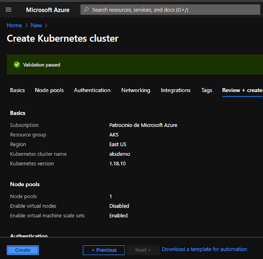Open the hamburger portal menu
The height and width of the screenshot is (259, 263).
pos(8,10)
